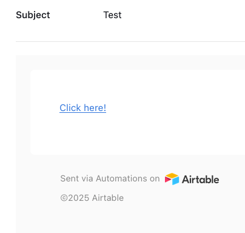Click the Airtable wordmark text
Viewport: 245px width, 233px height.
[200, 179]
